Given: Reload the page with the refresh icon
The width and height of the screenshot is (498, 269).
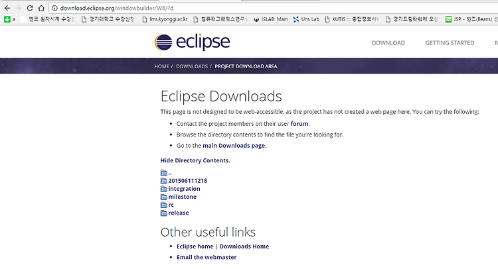Looking at the screenshot, I should (x=30, y=8).
